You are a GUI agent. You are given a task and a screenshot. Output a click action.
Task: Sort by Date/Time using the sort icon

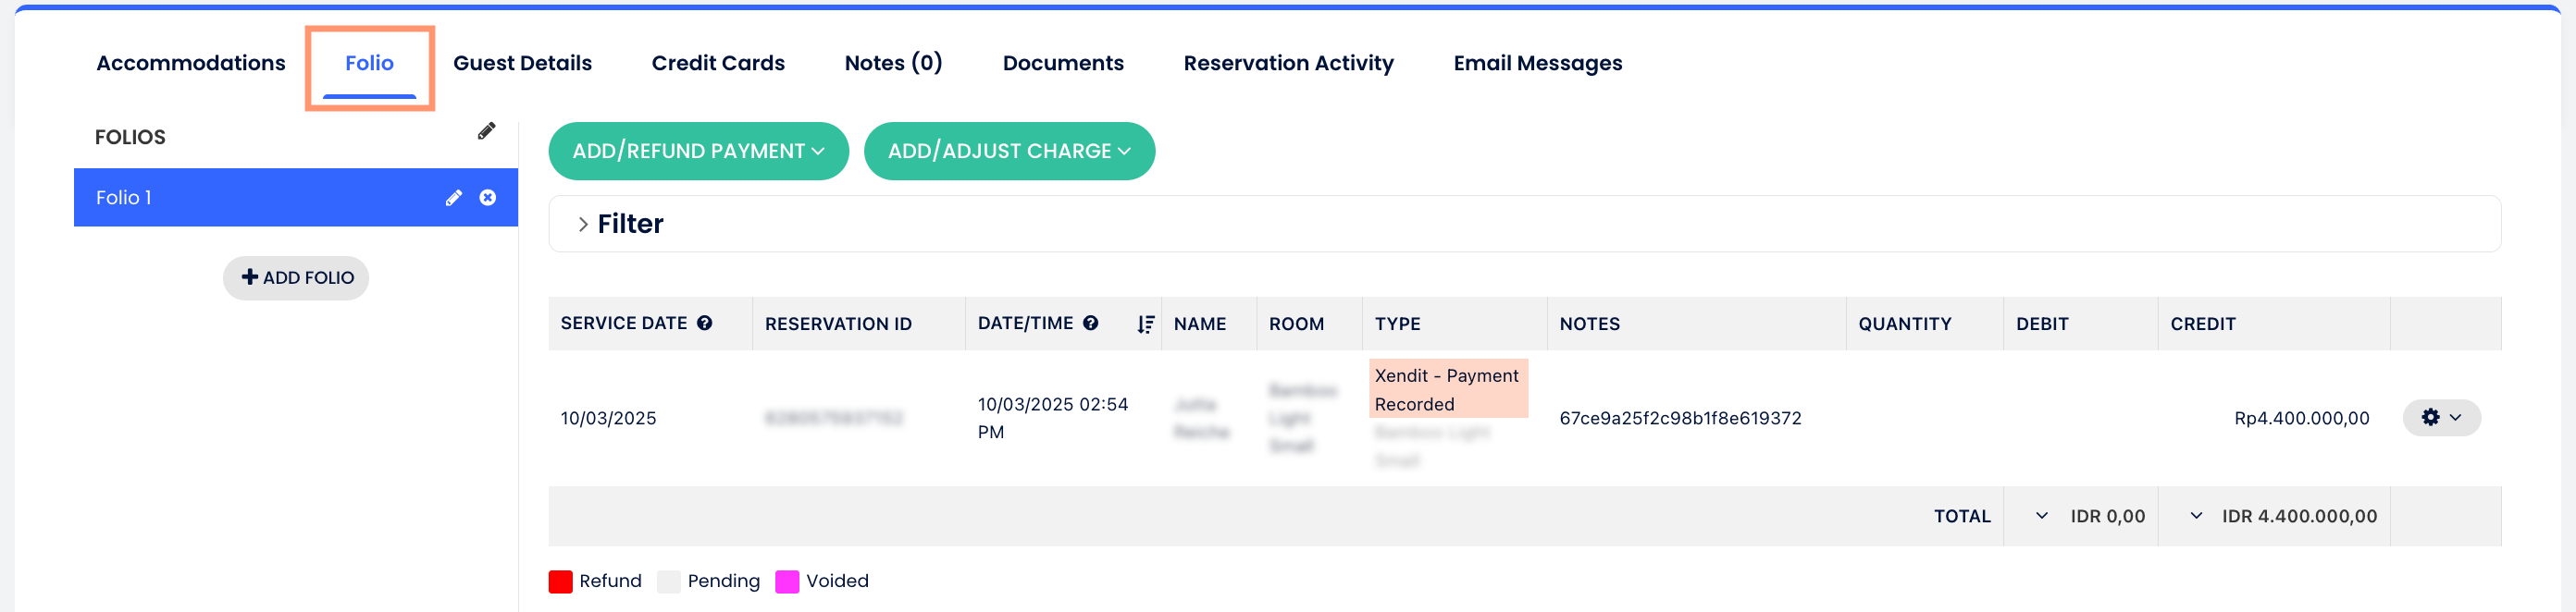coord(1145,324)
